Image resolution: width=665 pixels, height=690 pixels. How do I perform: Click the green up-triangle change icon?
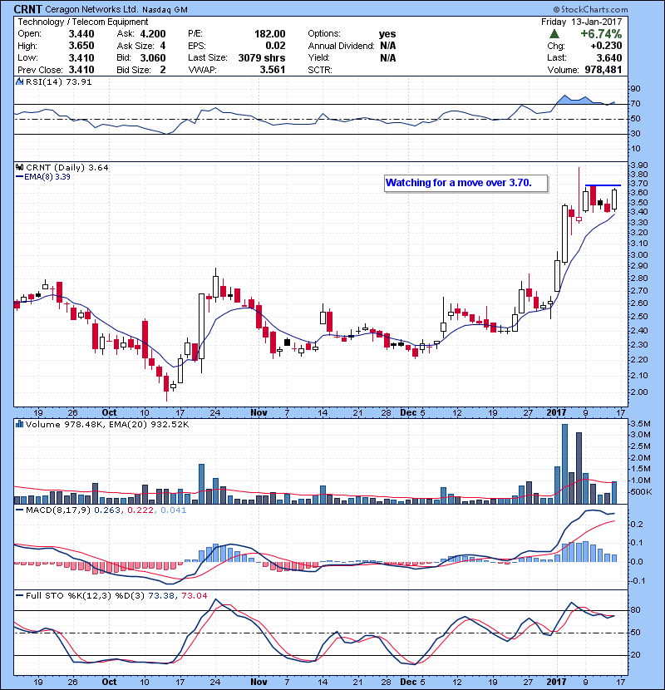pyautogui.click(x=554, y=34)
